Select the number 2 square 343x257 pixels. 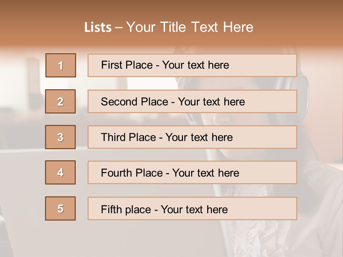pos(60,101)
